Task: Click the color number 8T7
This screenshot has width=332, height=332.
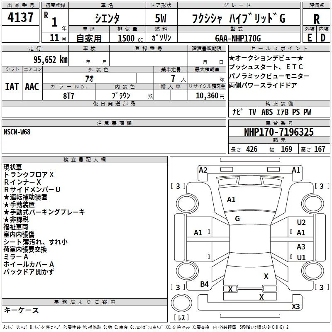Action: pos(68,95)
